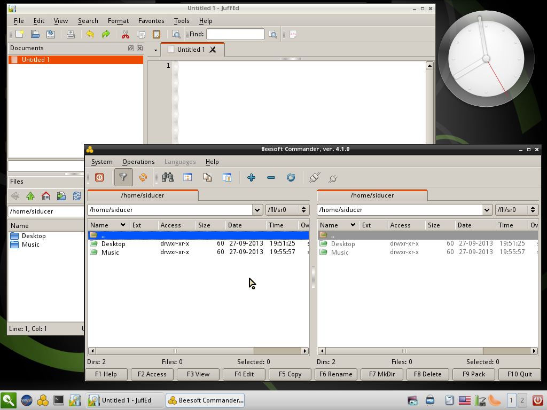The height and width of the screenshot is (410, 547).
Task: Click the red power icon in Beesoft Commander toolbar
Action: click(x=99, y=177)
